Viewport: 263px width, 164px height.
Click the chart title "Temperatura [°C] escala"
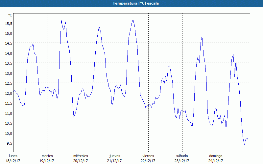pos(131,3)
